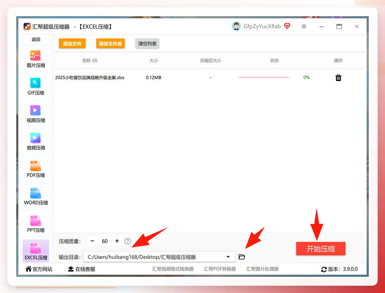Click the 名称 (0) column header

tap(90, 61)
